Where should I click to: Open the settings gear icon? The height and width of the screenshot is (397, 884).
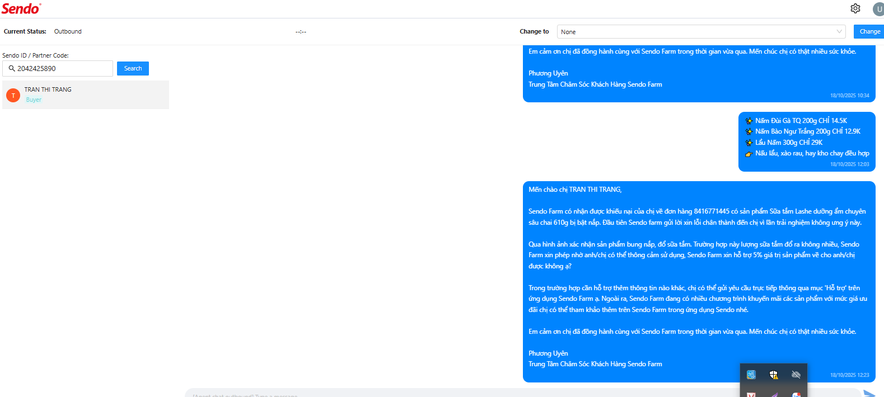(x=855, y=8)
